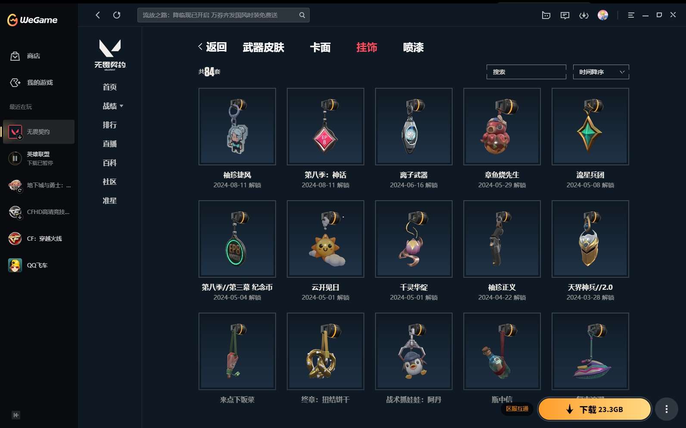686x428 pixels.
Task: Expand the 时间降序 sort dropdown
Action: point(601,72)
